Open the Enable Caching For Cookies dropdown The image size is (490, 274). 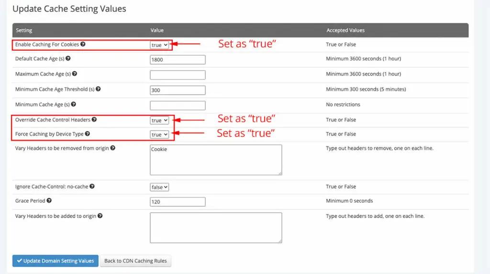click(159, 45)
